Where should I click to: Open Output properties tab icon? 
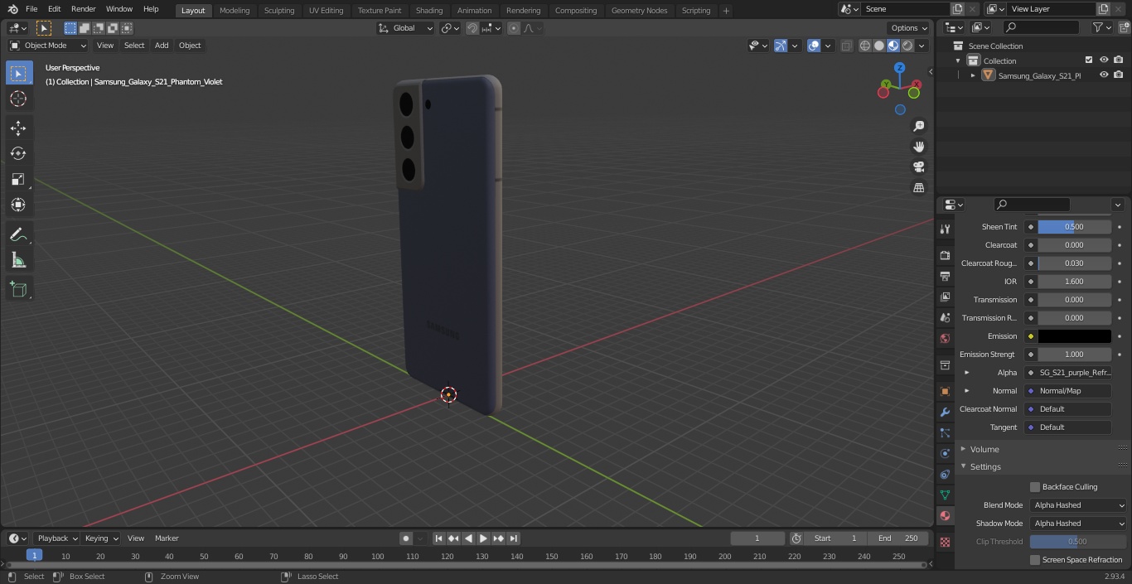[x=945, y=276]
